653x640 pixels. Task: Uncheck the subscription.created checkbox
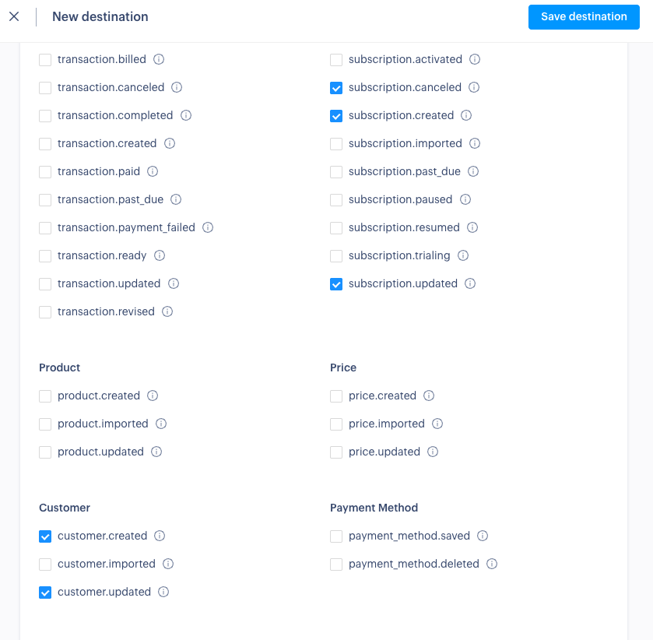(336, 116)
